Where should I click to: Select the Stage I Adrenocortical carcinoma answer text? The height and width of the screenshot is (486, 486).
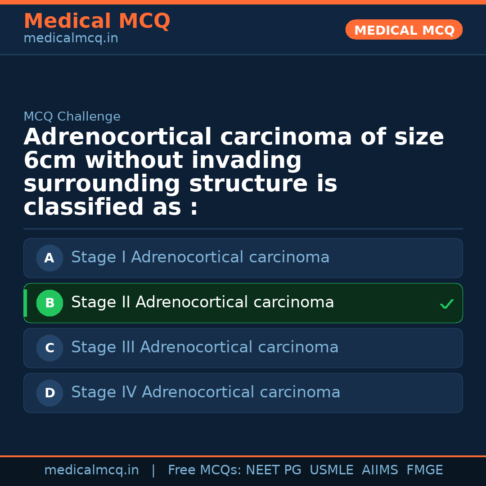pos(200,257)
